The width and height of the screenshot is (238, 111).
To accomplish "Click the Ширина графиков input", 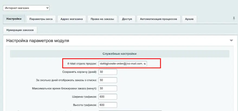I will click(108, 97).
